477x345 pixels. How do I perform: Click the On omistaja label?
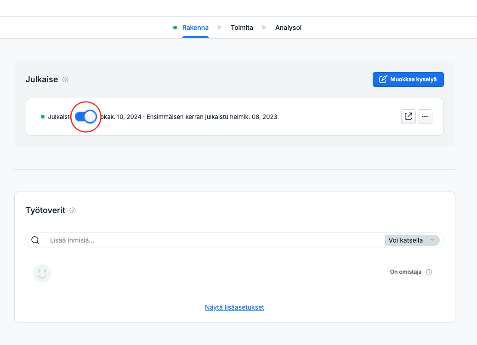pyautogui.click(x=405, y=272)
